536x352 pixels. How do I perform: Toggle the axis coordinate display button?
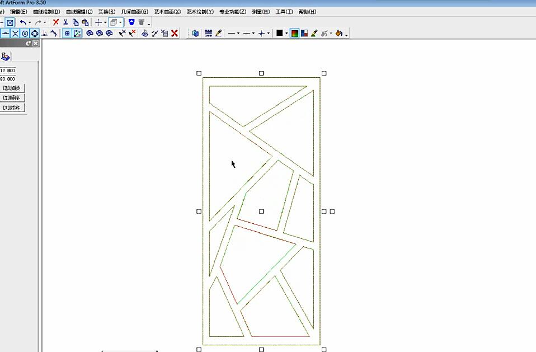[x=77, y=34]
